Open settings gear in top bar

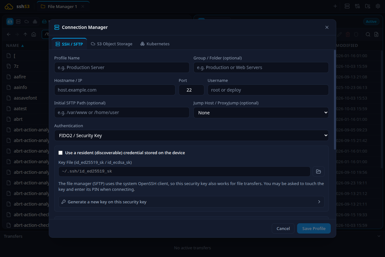point(378,6)
